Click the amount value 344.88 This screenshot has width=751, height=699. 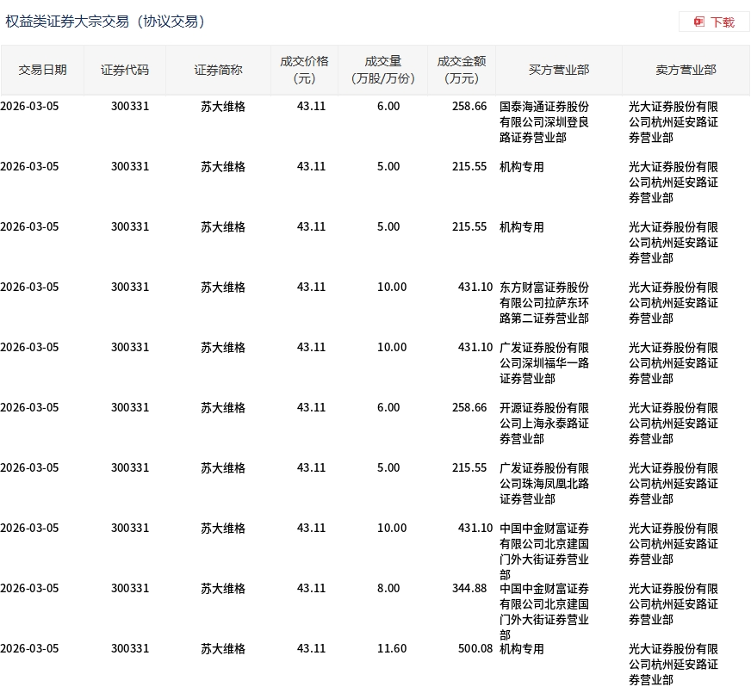469,588
